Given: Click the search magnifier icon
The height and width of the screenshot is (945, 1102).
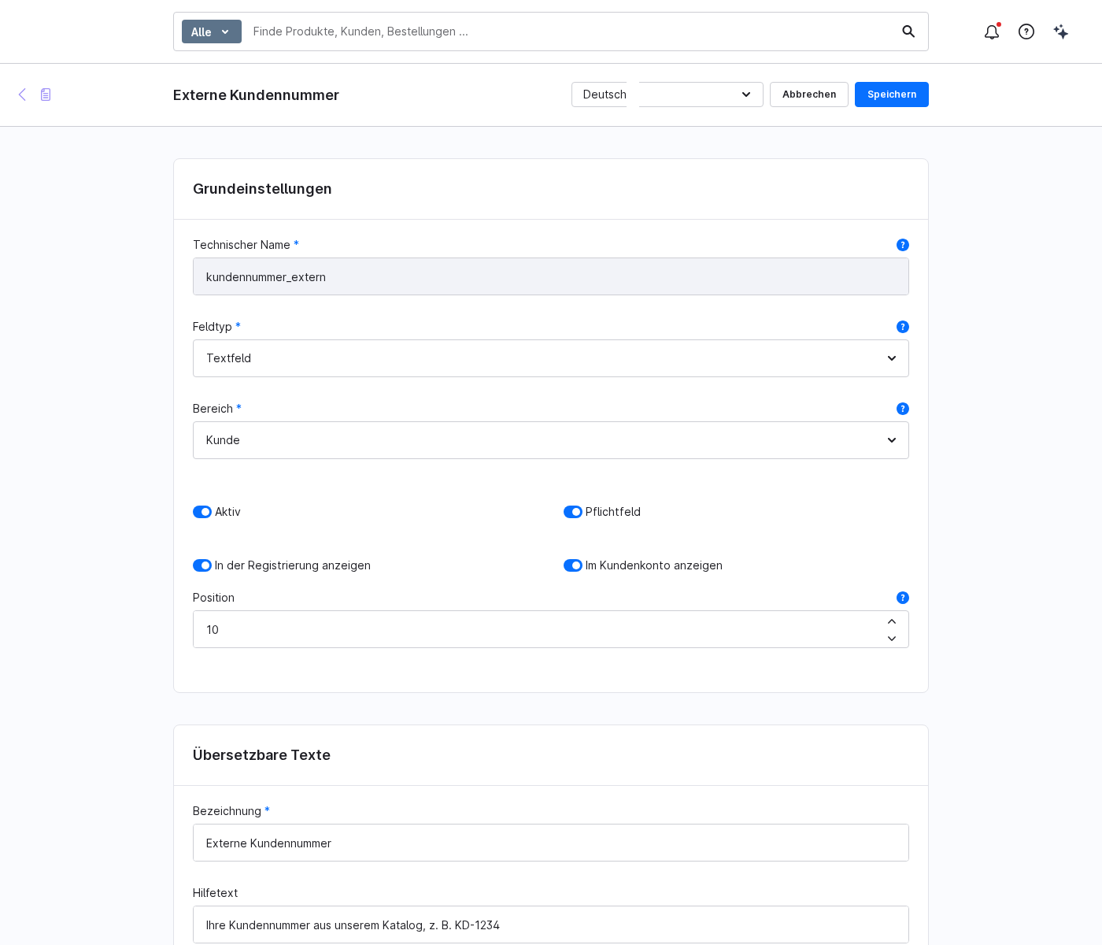Looking at the screenshot, I should point(908,31).
